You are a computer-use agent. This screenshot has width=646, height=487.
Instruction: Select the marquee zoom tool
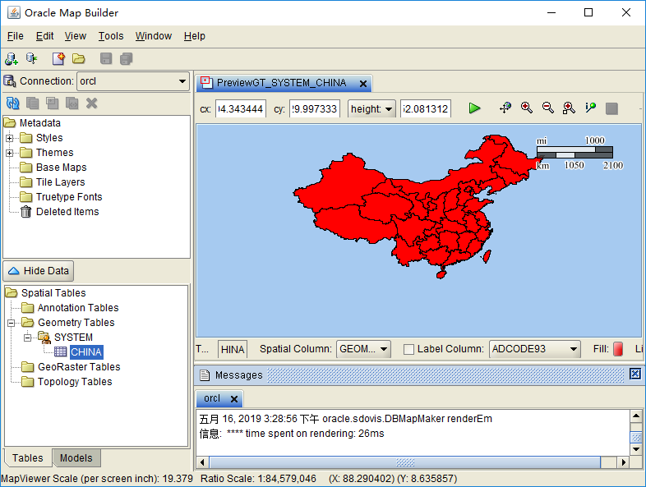(569, 108)
